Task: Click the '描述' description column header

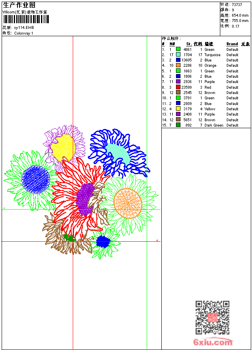Action: (209, 44)
